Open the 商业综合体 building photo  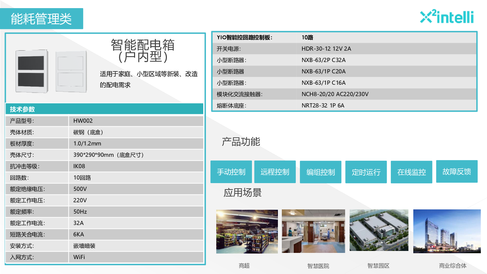point(447,231)
